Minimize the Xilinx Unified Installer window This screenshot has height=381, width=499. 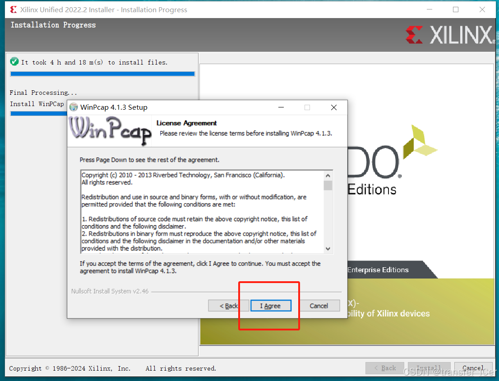pyautogui.click(x=430, y=9)
